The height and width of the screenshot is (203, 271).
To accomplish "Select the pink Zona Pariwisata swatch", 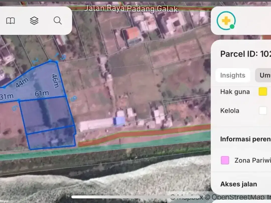I will click(225, 160).
